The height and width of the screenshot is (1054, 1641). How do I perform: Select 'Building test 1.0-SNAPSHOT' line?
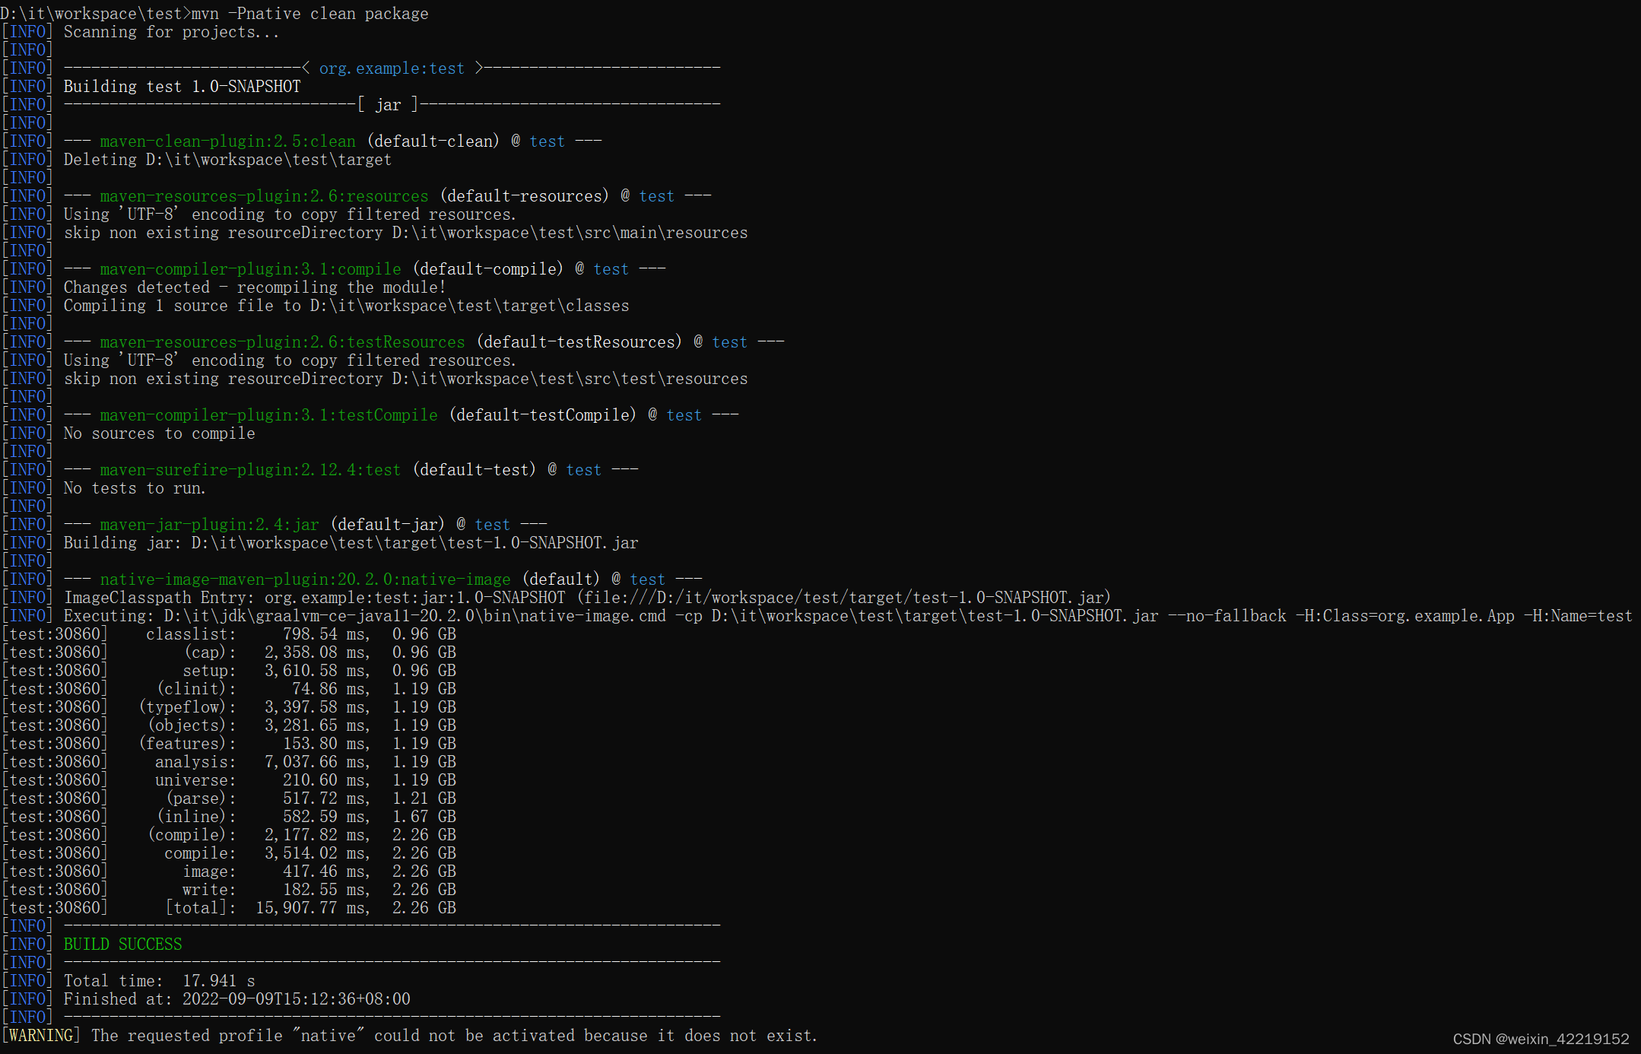click(x=182, y=87)
